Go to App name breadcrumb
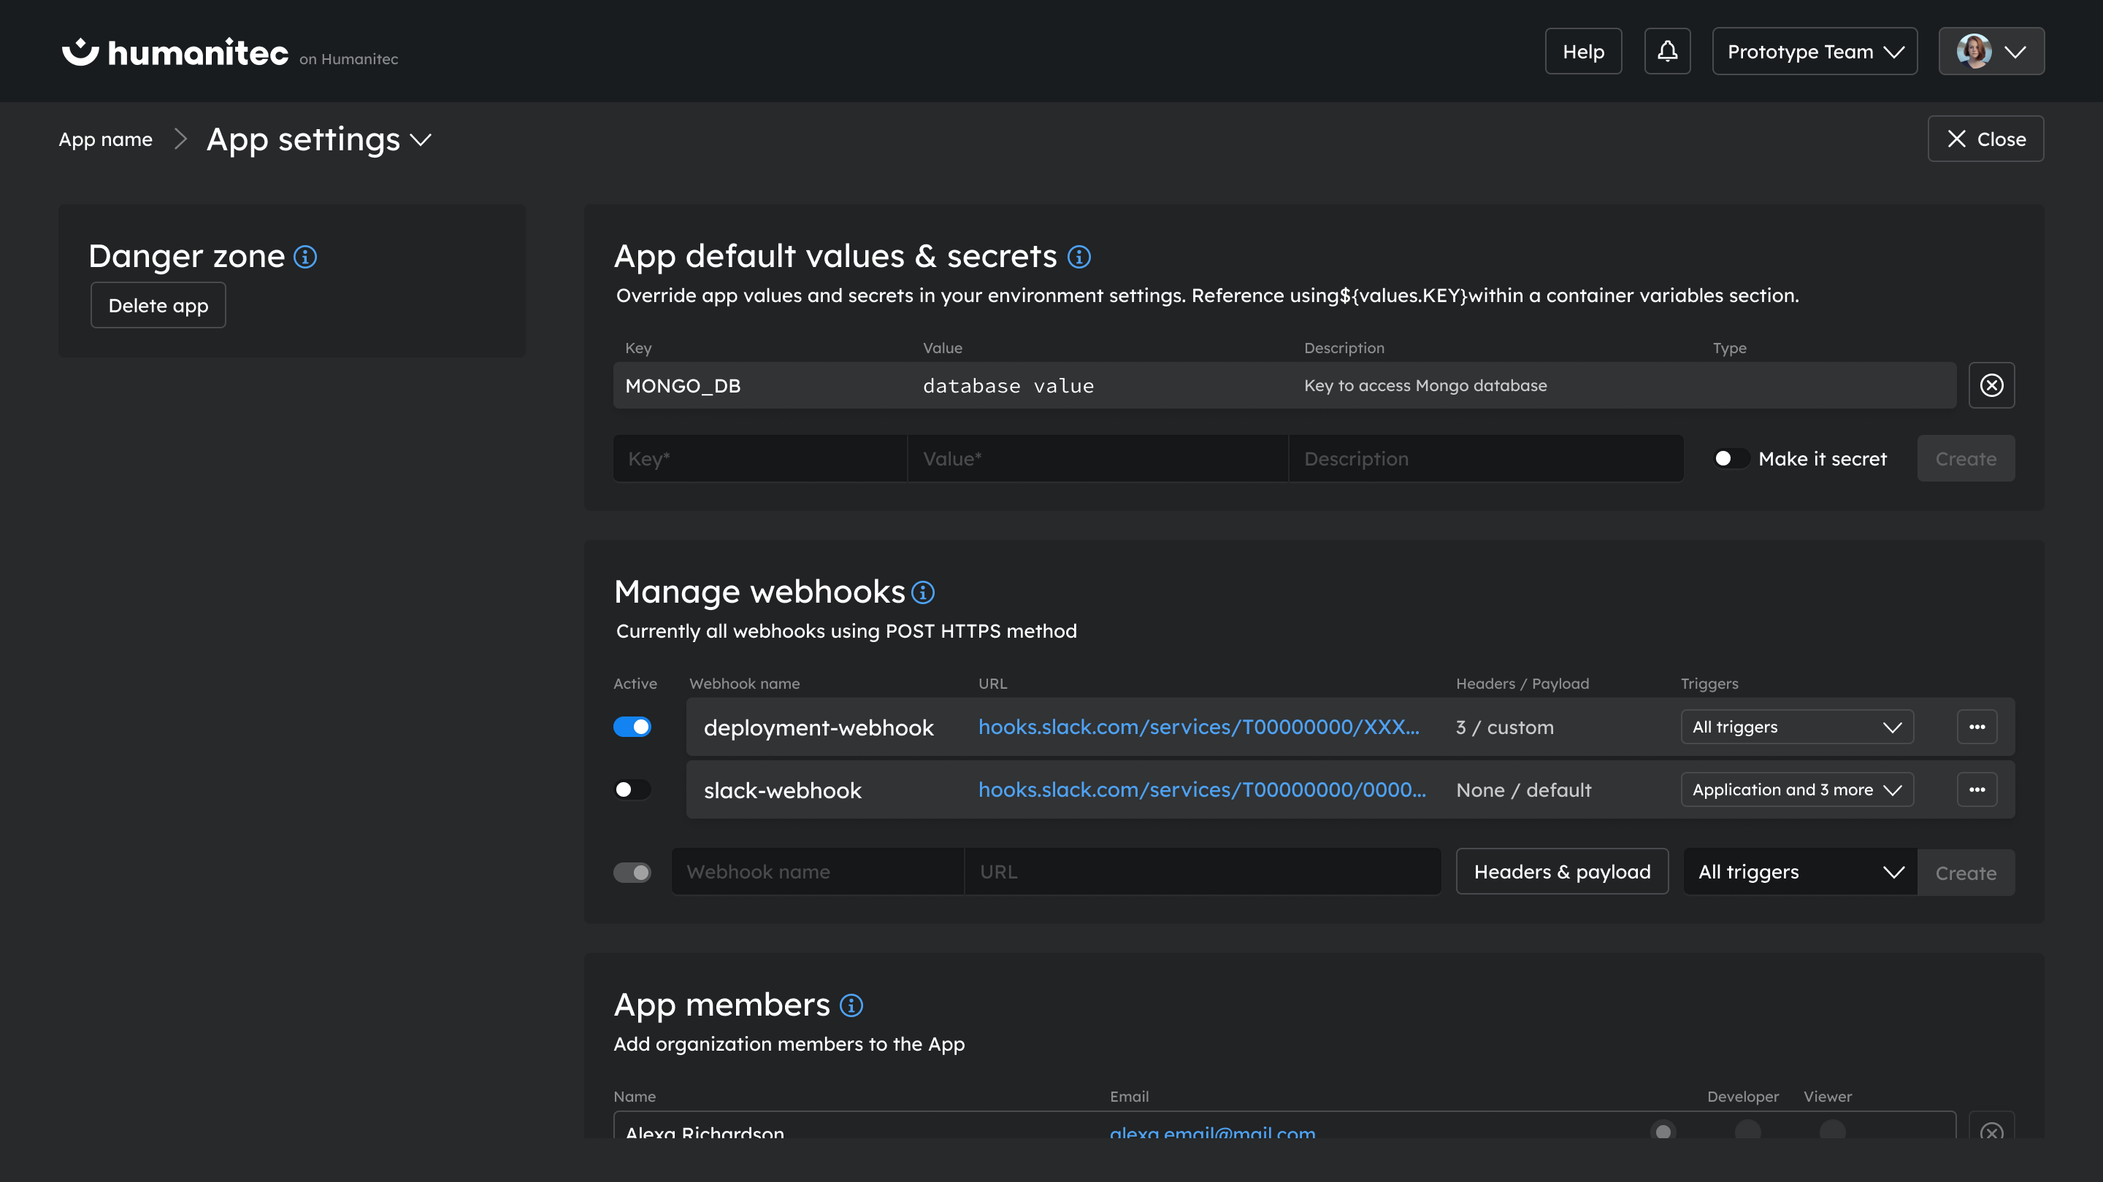Screen dimensions: 2103x1182 click(x=104, y=139)
